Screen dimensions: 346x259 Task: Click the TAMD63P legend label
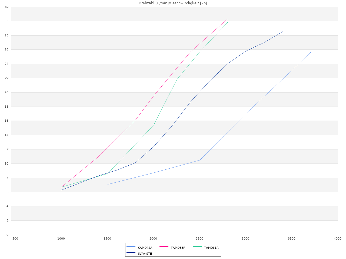tap(178, 248)
